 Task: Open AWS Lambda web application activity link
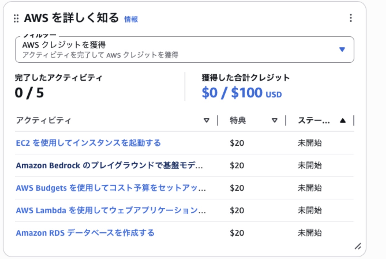coord(111,210)
